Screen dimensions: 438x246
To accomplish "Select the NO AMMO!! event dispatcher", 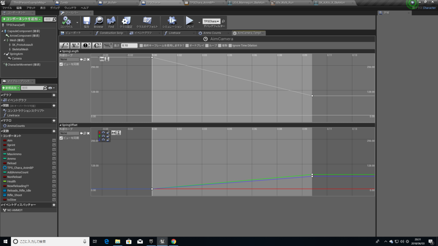I will click(15, 210).
